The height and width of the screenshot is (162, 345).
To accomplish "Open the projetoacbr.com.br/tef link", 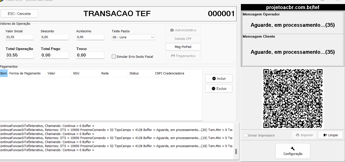I will point(293,7).
